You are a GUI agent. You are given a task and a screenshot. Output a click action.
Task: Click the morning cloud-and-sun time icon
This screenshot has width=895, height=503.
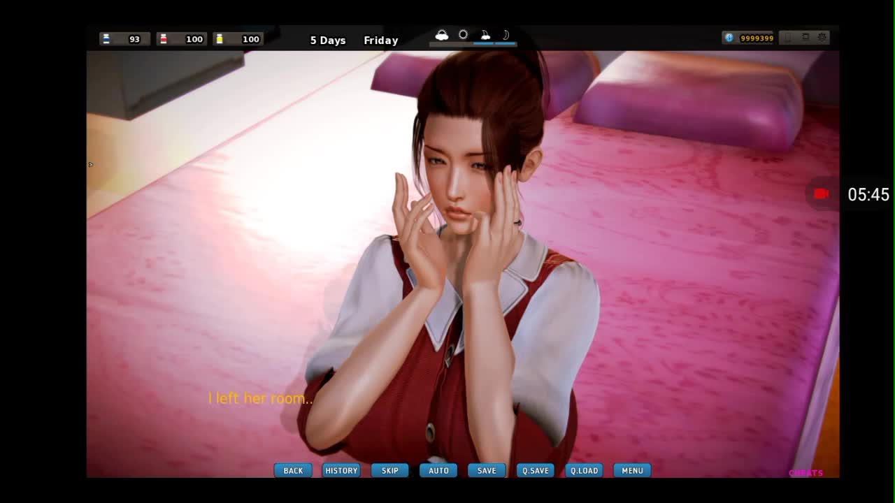pyautogui.click(x=442, y=35)
